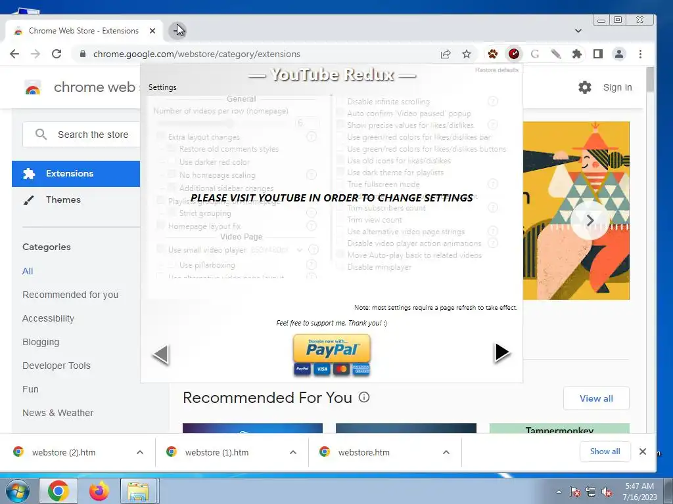
Task: Share this page via share icon
Action: [446, 54]
